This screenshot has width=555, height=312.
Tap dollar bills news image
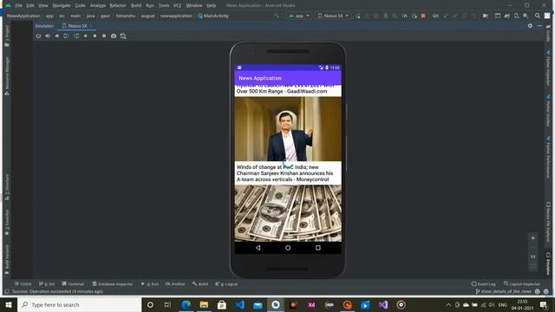[x=288, y=213]
